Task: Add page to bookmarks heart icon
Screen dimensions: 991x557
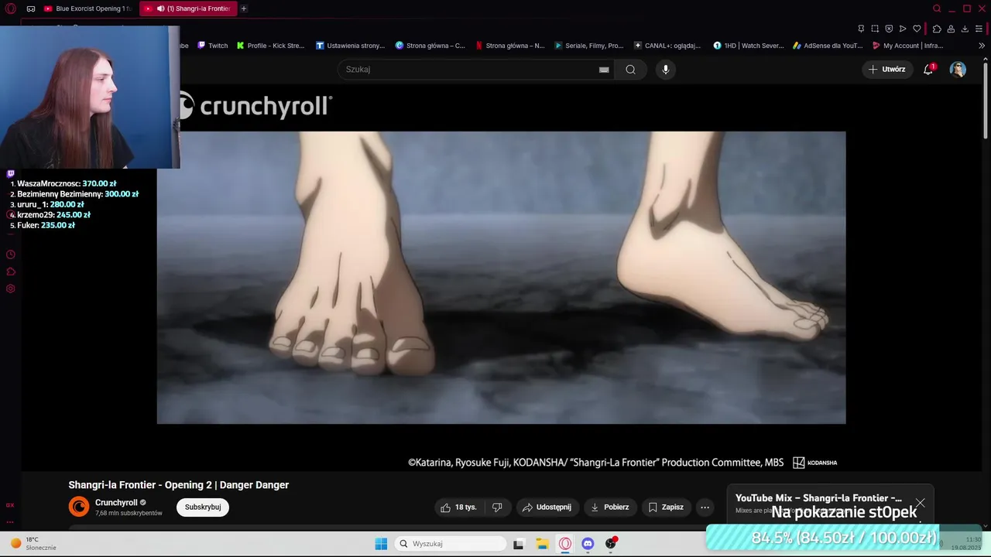Action: (x=917, y=29)
